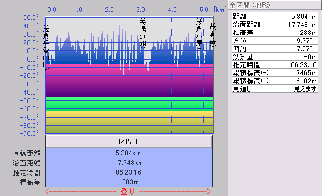Image resolution: width=322 pixels, height=196 pixels.
Task: Select the 矢場の頭 waypoint label
Action: click(x=142, y=33)
